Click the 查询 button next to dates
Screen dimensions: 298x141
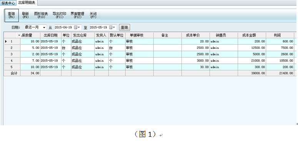click(125, 28)
